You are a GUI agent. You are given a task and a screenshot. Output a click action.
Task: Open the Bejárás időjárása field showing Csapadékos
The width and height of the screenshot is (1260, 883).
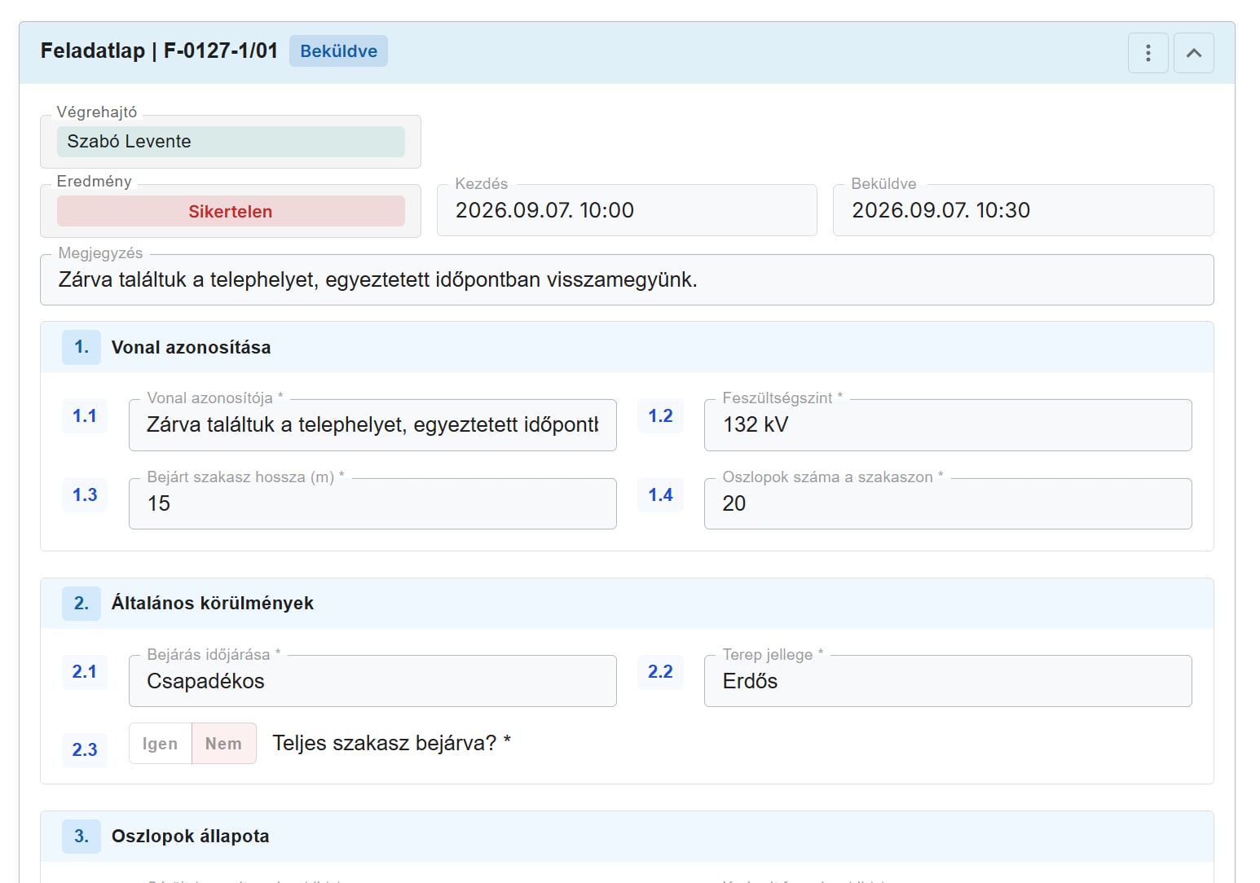[372, 681]
